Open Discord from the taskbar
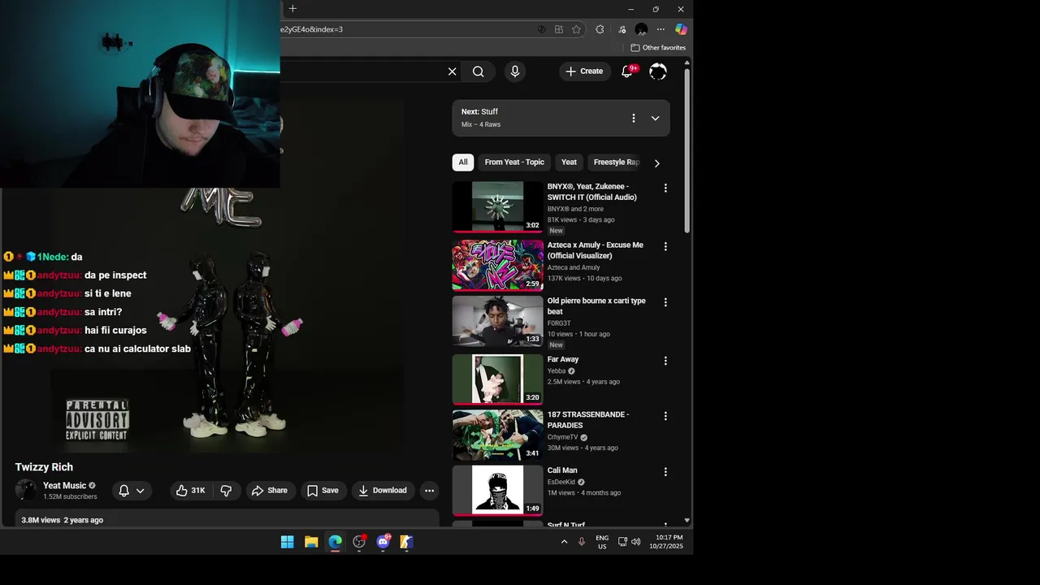 (x=383, y=542)
